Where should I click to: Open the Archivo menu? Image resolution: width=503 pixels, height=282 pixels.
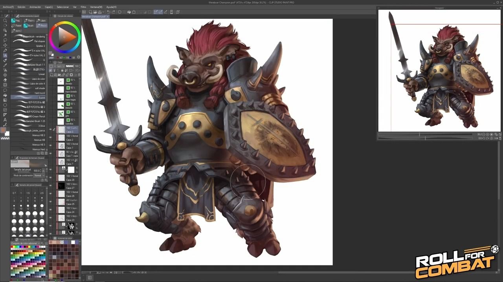tap(8, 7)
